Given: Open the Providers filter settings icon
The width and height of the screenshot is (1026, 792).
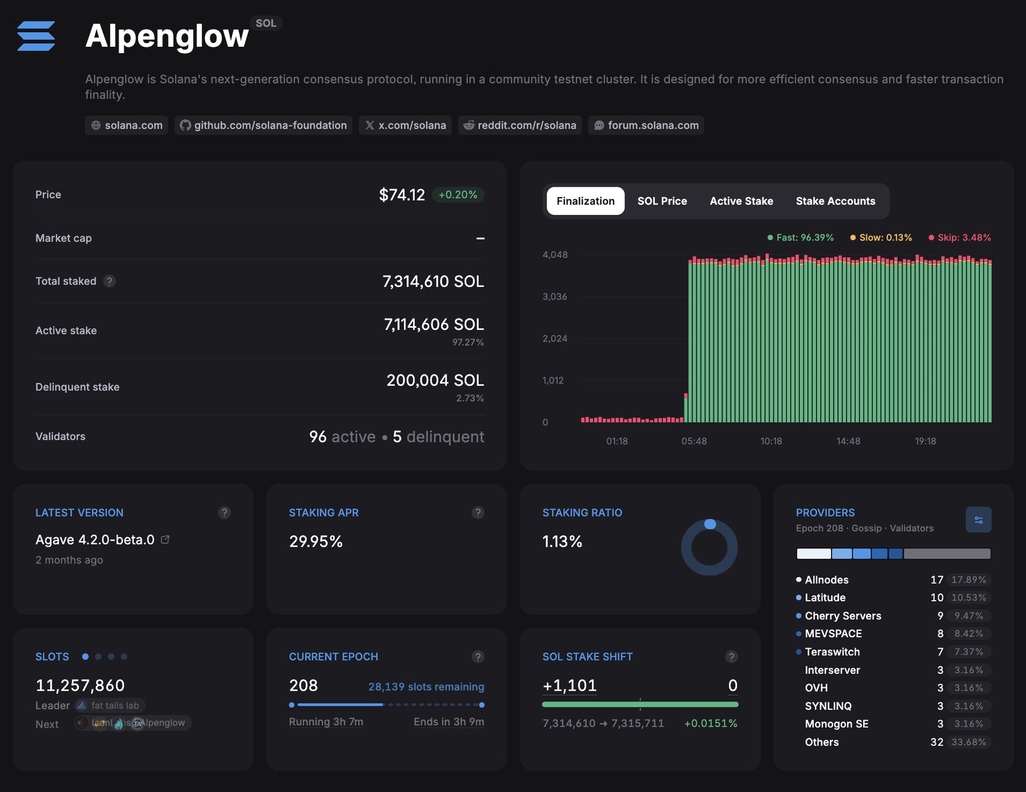Looking at the screenshot, I should (x=979, y=520).
